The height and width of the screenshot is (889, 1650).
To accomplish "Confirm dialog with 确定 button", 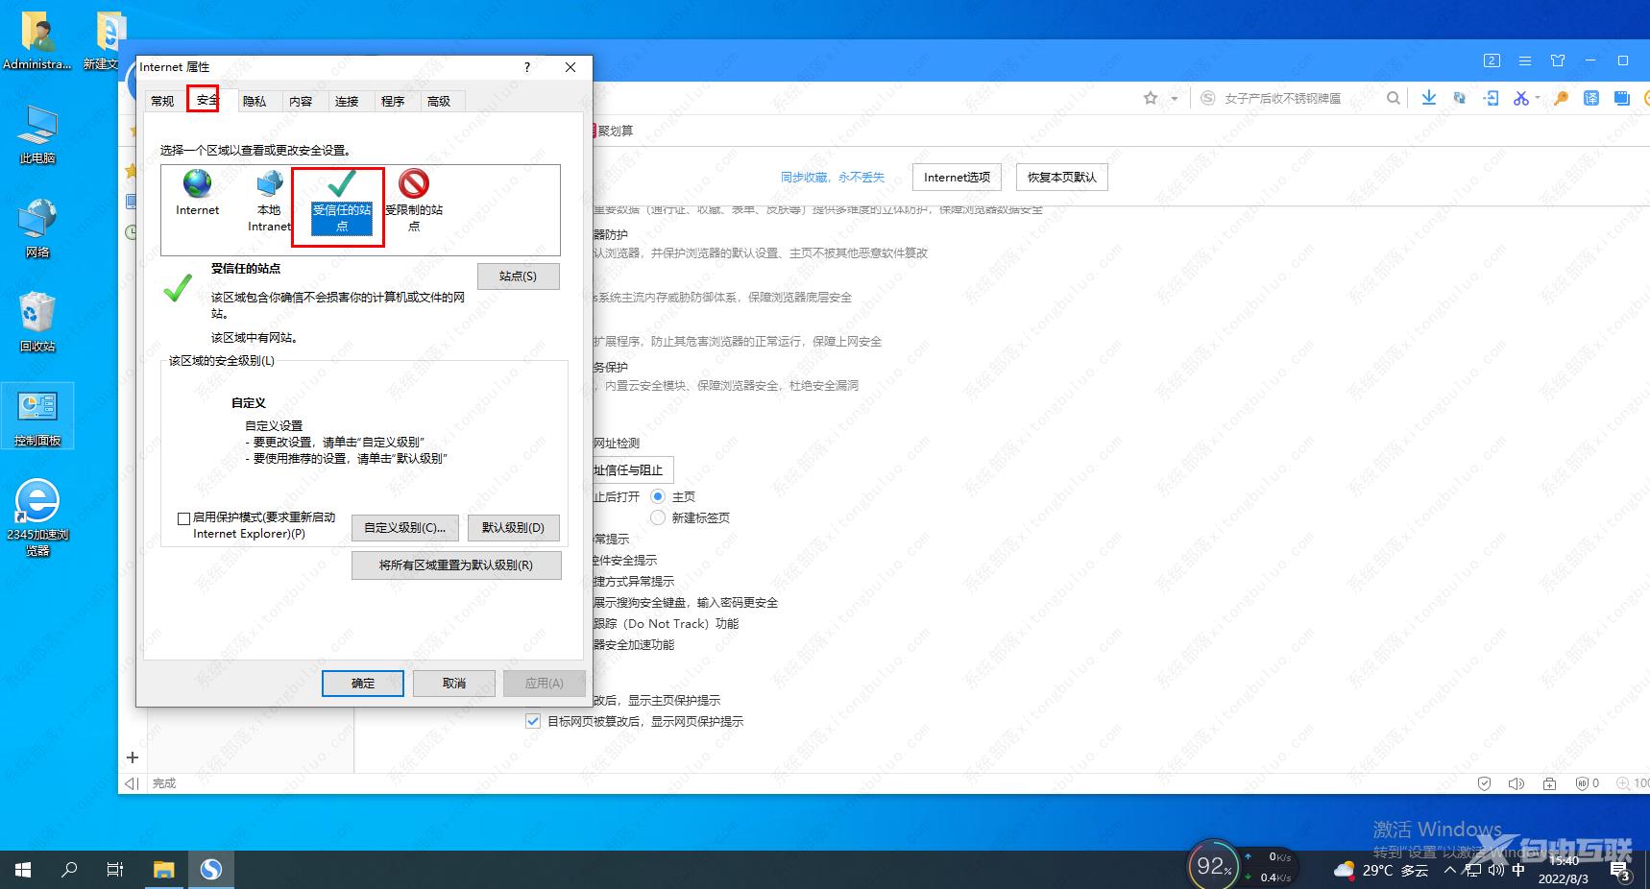I will 363,684.
